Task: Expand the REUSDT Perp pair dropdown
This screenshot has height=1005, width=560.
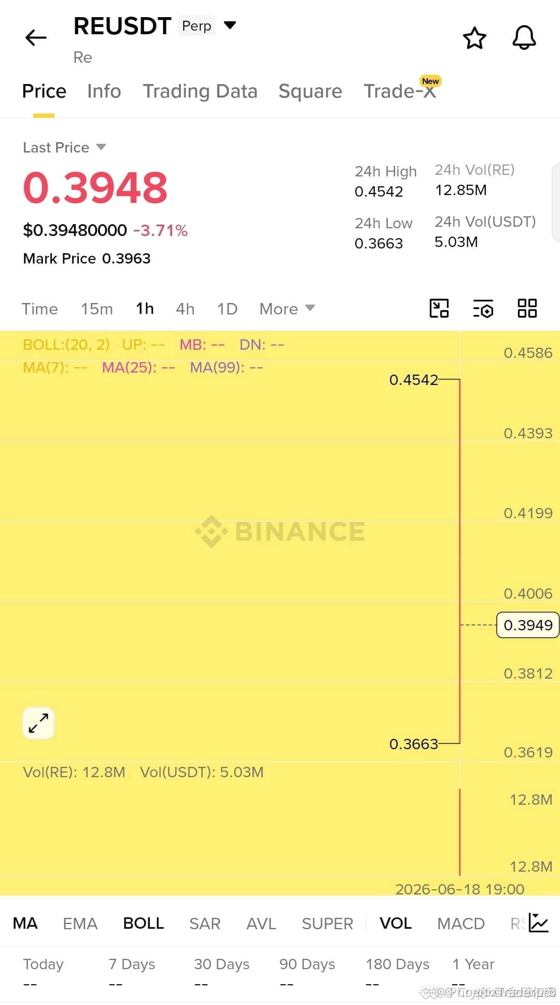Action: [x=230, y=25]
